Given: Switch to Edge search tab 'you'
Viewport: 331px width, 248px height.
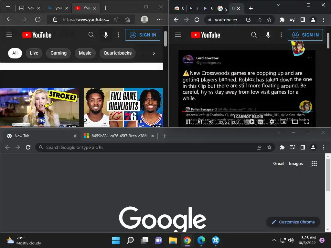Looking at the screenshot, I should coord(58,8).
